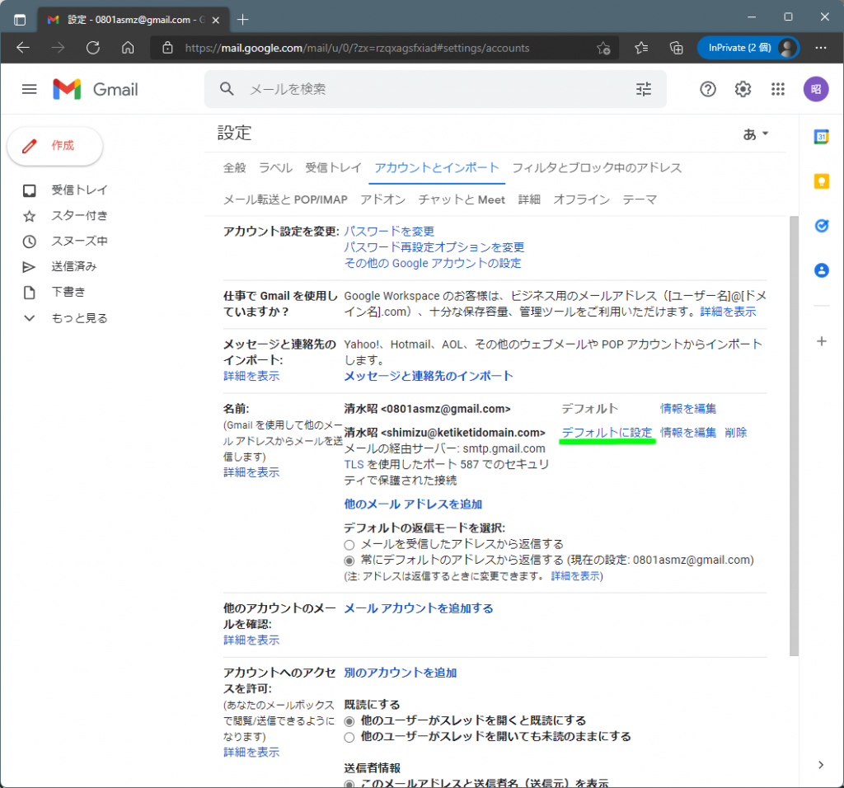This screenshot has height=788, width=844.
Task: Click パスワードを変更 link
Action: point(389,232)
